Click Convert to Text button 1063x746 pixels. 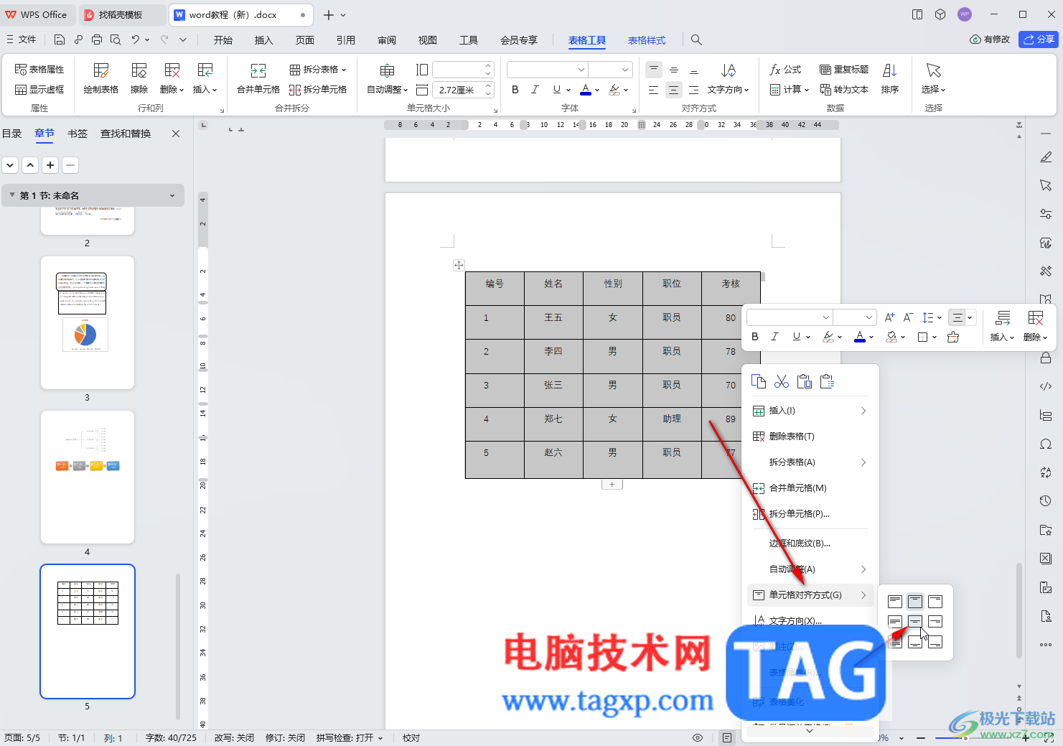[x=844, y=90]
